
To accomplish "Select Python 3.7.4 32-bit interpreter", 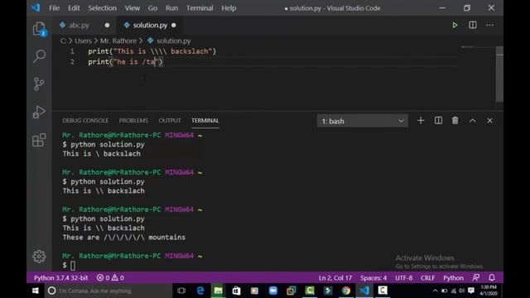I will (x=60, y=278).
